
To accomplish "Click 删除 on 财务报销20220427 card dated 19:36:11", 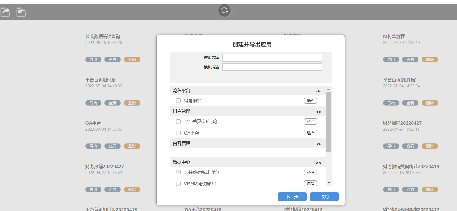I will coord(430,146).
